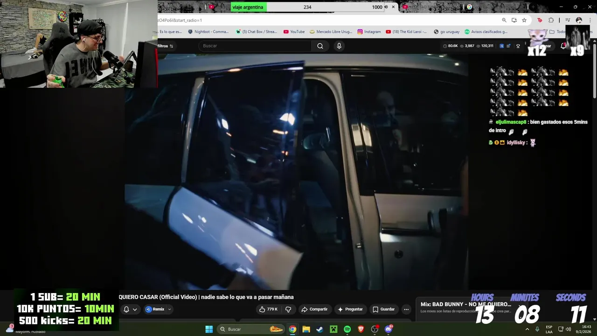Screen dimensions: 597x336
Task: Open File Explorer from taskbar
Action: [x=306, y=329]
